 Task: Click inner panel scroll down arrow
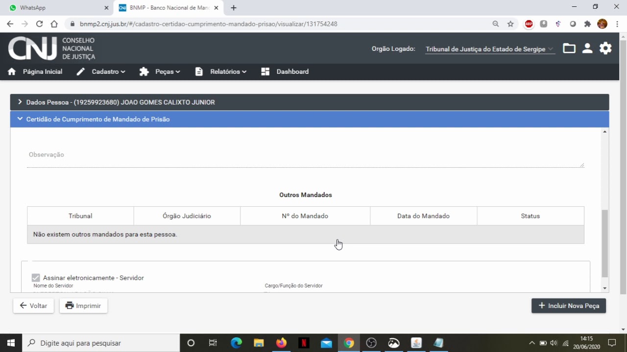605,288
